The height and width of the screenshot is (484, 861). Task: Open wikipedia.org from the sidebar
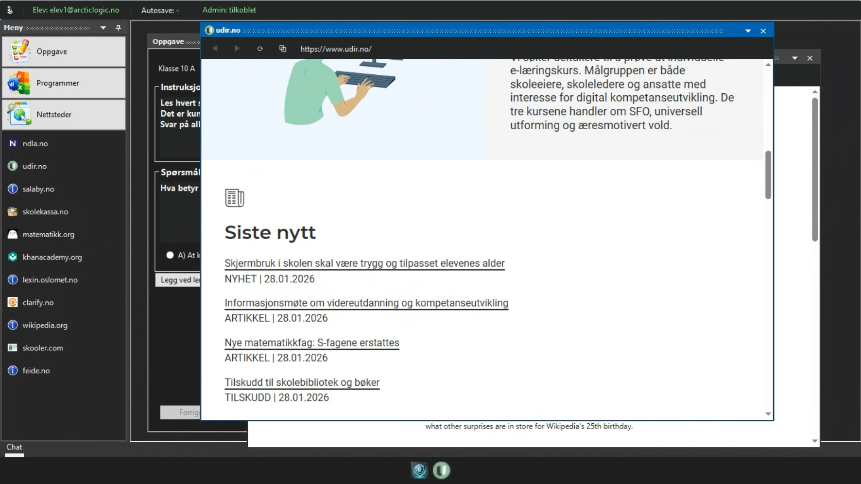pos(45,325)
